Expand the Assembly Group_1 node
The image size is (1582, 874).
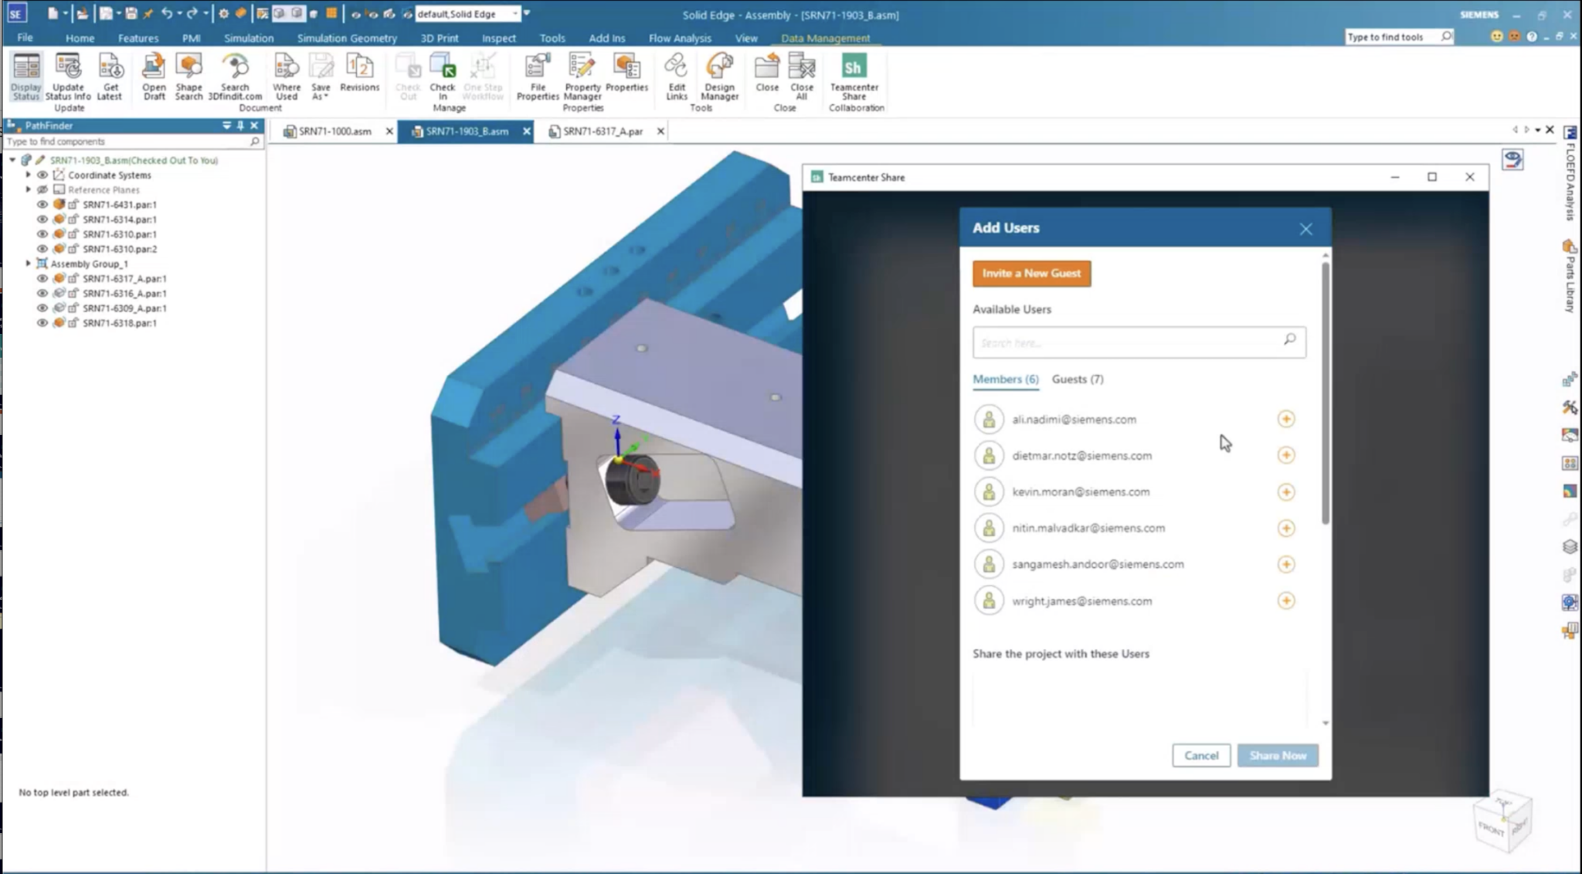(28, 263)
